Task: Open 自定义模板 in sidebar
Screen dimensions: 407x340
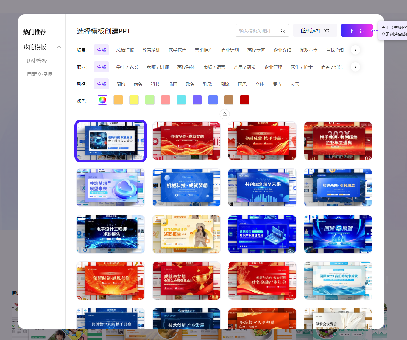Action: point(40,74)
